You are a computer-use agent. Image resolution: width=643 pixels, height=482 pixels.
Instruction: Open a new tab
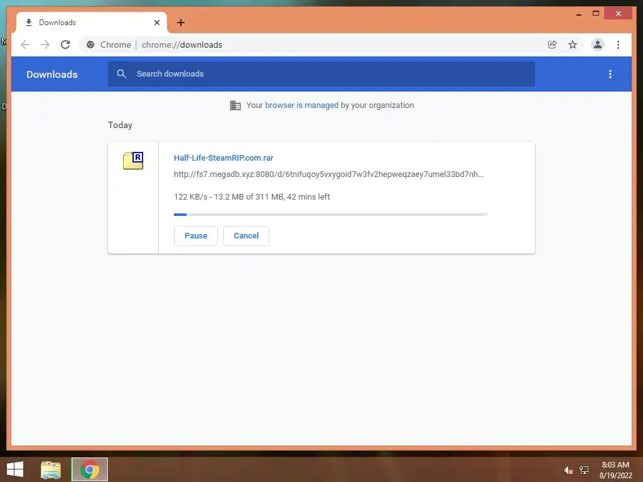click(x=181, y=23)
